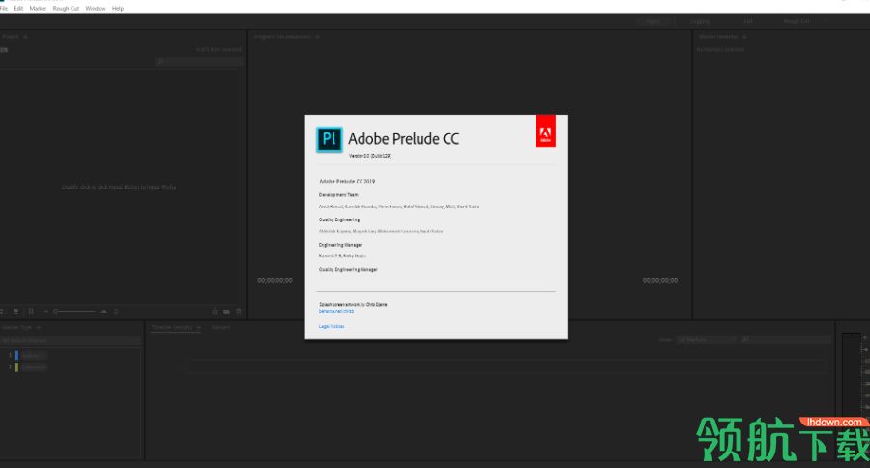Viewport: 870px width, 468px height.
Task: Switch to the Markers tab beside Timeline
Action: point(220,328)
